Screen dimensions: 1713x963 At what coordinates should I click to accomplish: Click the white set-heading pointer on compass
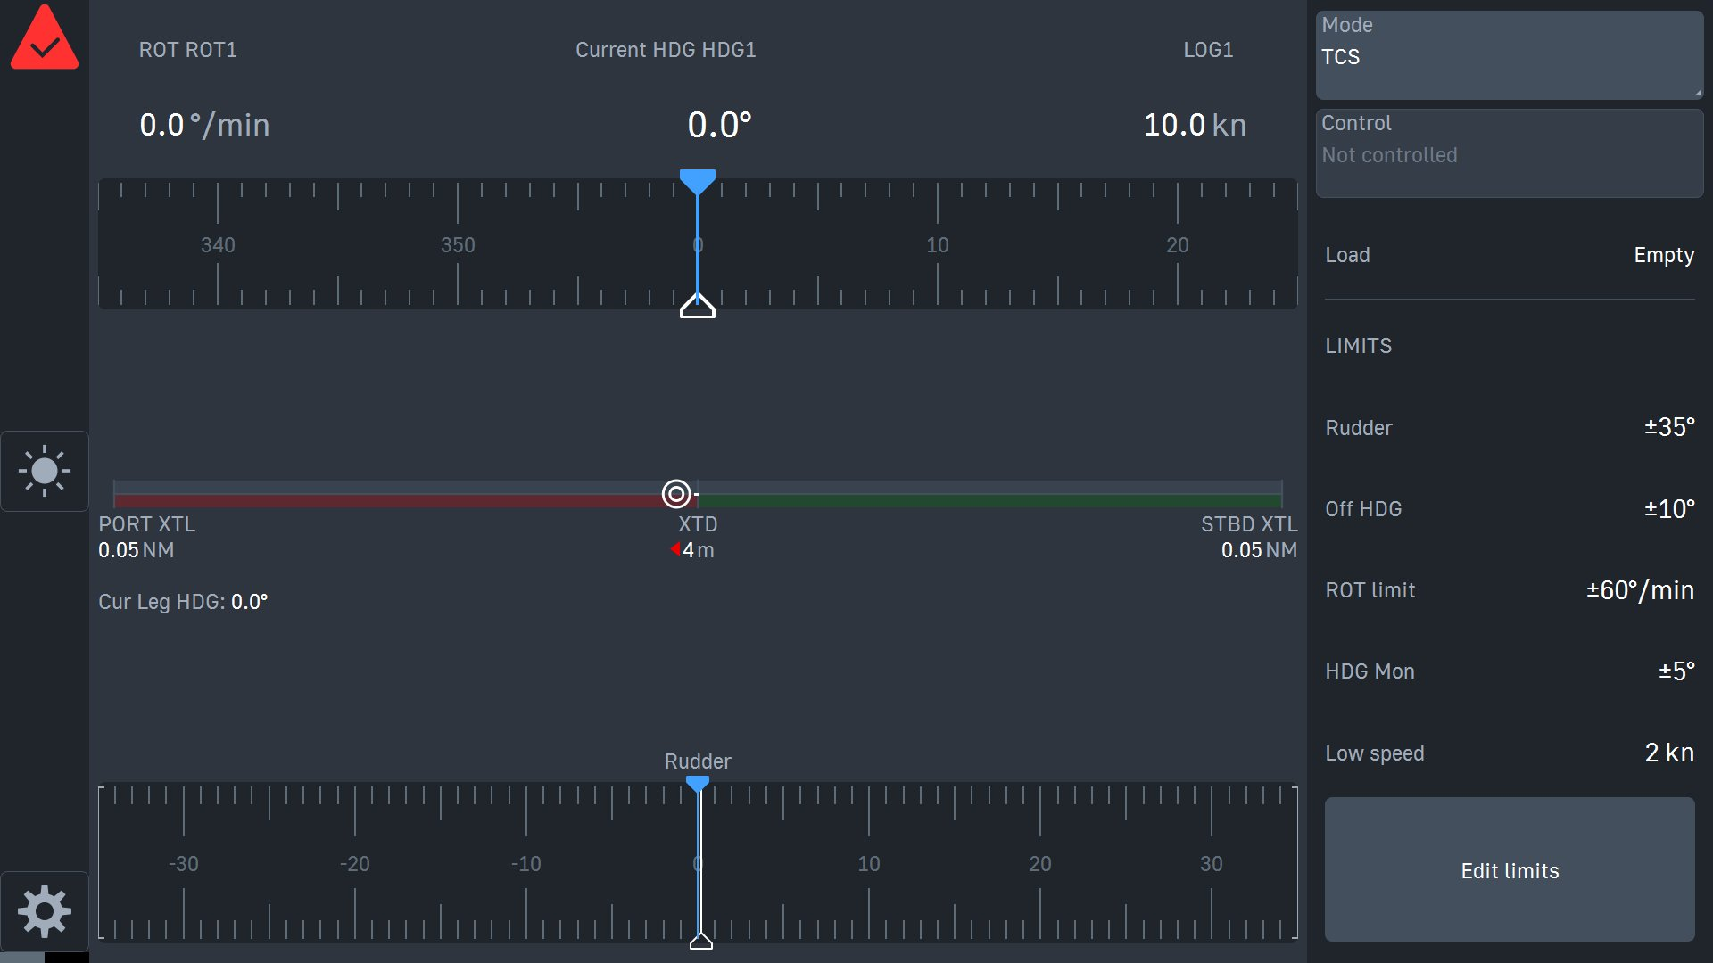click(698, 306)
